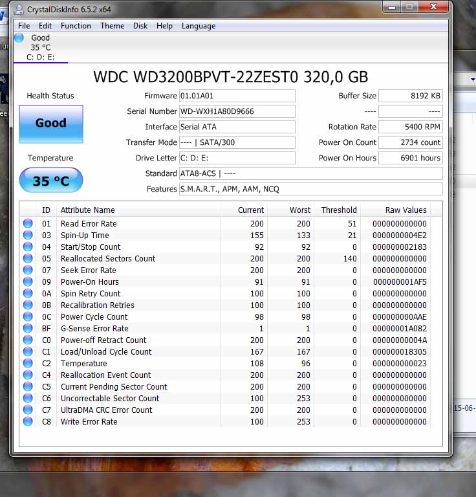This screenshot has width=476, height=497.
Task: Click the status orb of Seek Error Rate row
Action: (x=28, y=270)
